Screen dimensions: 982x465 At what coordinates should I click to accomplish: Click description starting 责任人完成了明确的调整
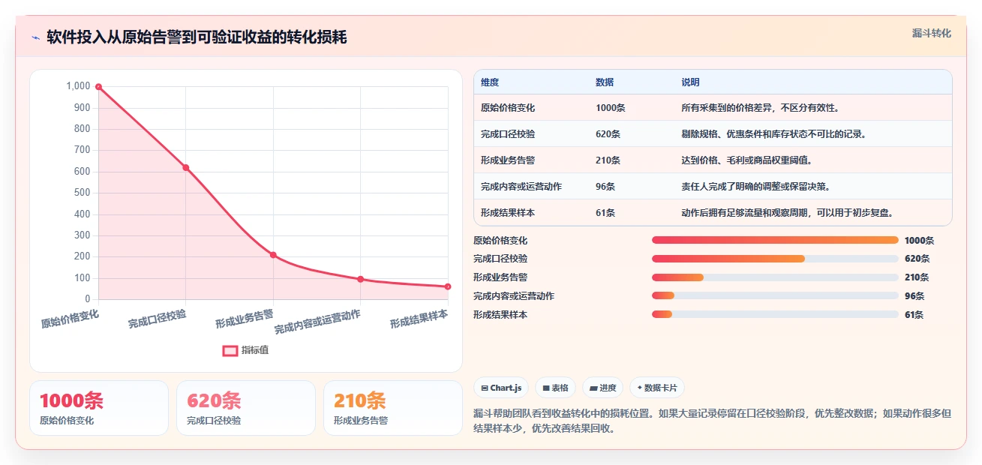tap(755, 187)
